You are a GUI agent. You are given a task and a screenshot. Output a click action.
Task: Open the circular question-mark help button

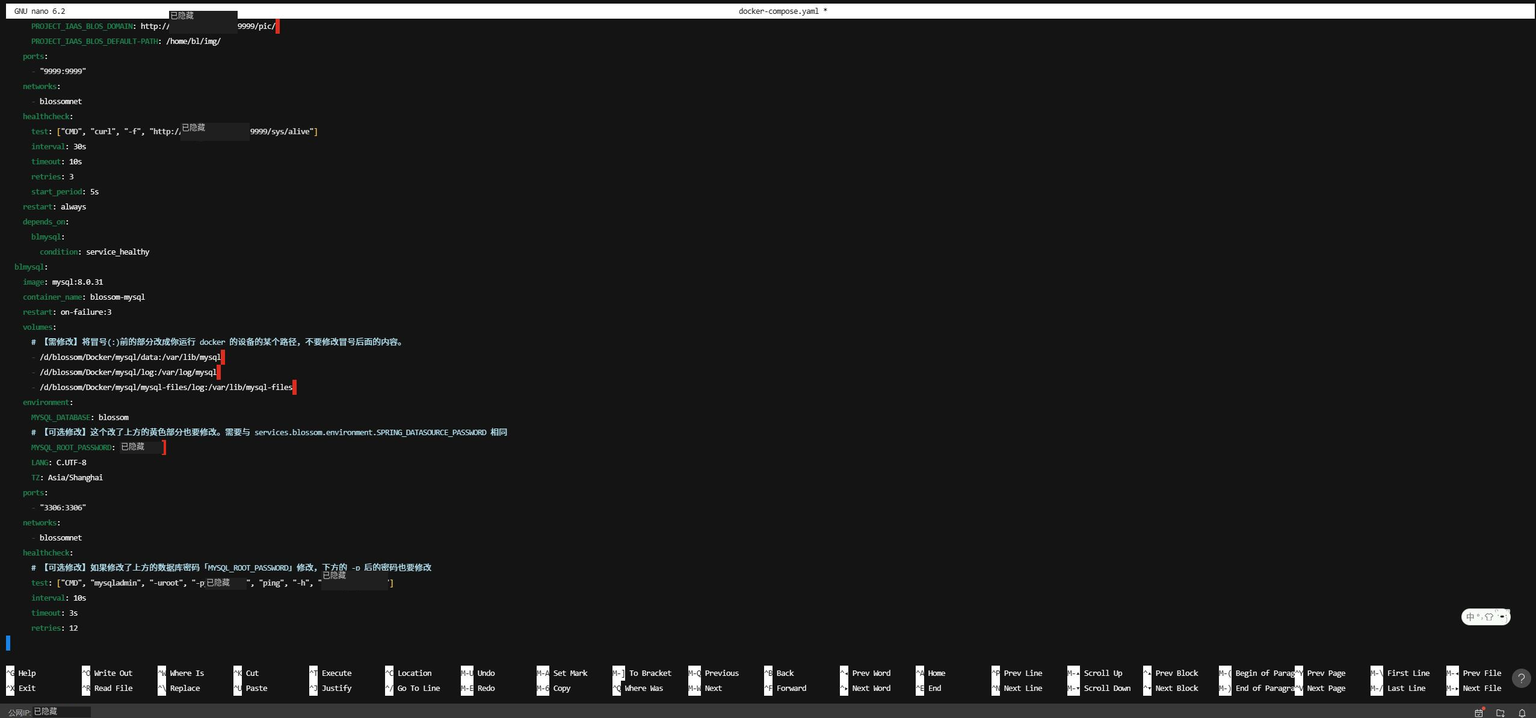point(1521,678)
